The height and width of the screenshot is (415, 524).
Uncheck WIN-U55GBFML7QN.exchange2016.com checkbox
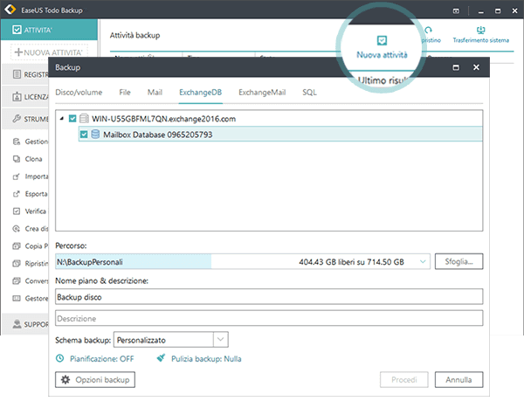pos(72,118)
